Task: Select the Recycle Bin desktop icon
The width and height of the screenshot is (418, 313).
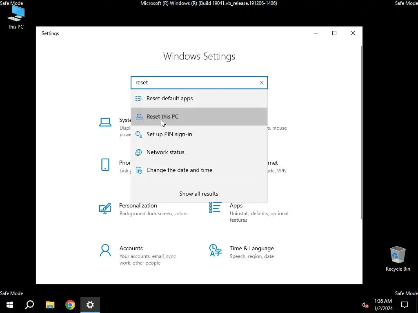Action: pos(398,259)
